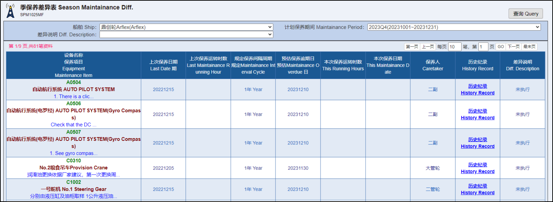Viewport: 553px width, 202px height.
Task: Jump to the last page
Action: 529,47
